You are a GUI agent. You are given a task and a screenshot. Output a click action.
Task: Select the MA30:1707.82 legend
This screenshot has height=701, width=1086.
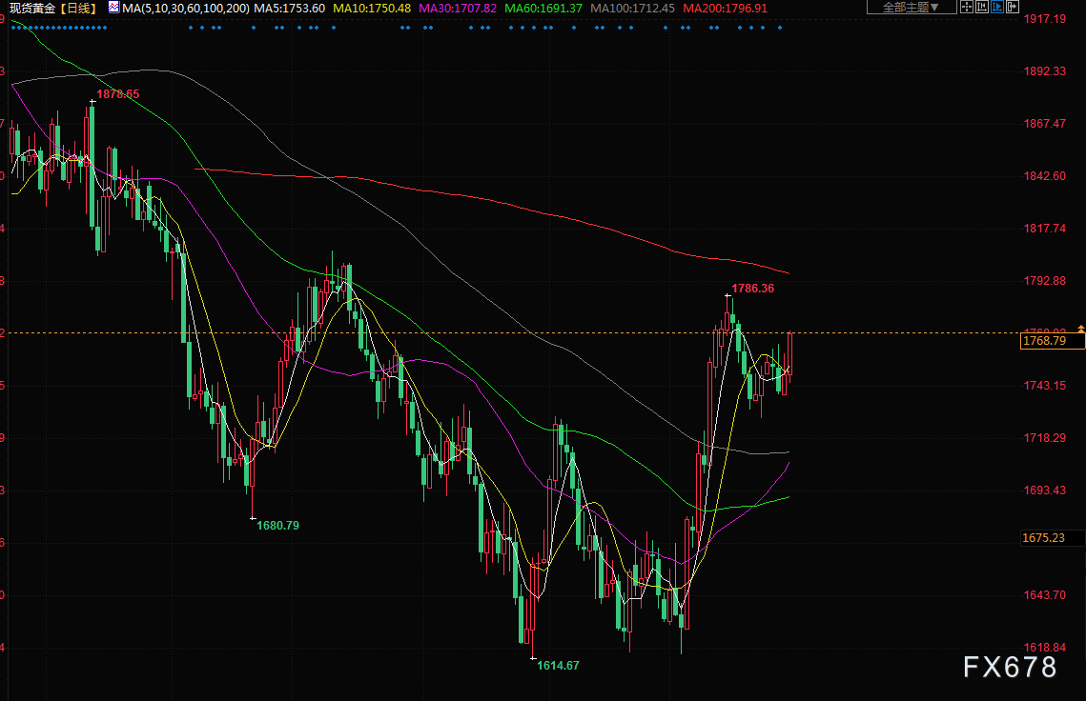tap(458, 9)
